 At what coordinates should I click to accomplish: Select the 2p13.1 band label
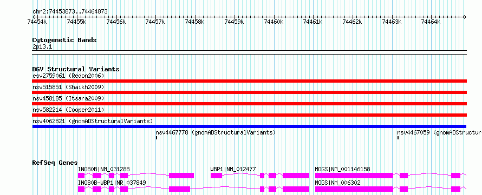point(42,46)
